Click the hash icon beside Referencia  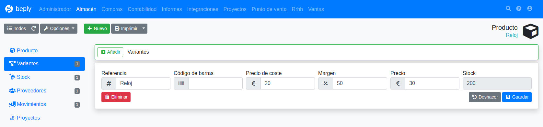pos(109,83)
